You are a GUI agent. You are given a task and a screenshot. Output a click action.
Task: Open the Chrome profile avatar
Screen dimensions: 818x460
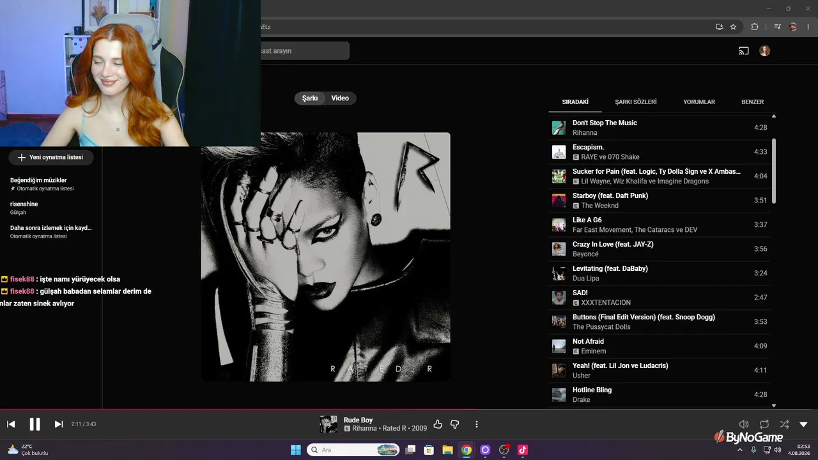[x=793, y=27]
